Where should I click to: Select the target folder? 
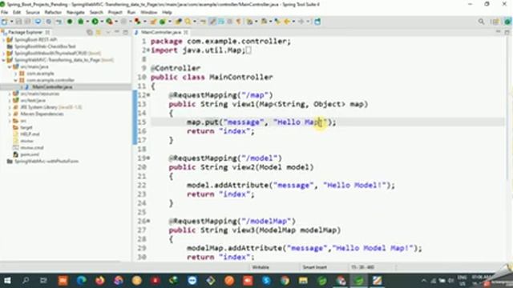click(x=26, y=127)
